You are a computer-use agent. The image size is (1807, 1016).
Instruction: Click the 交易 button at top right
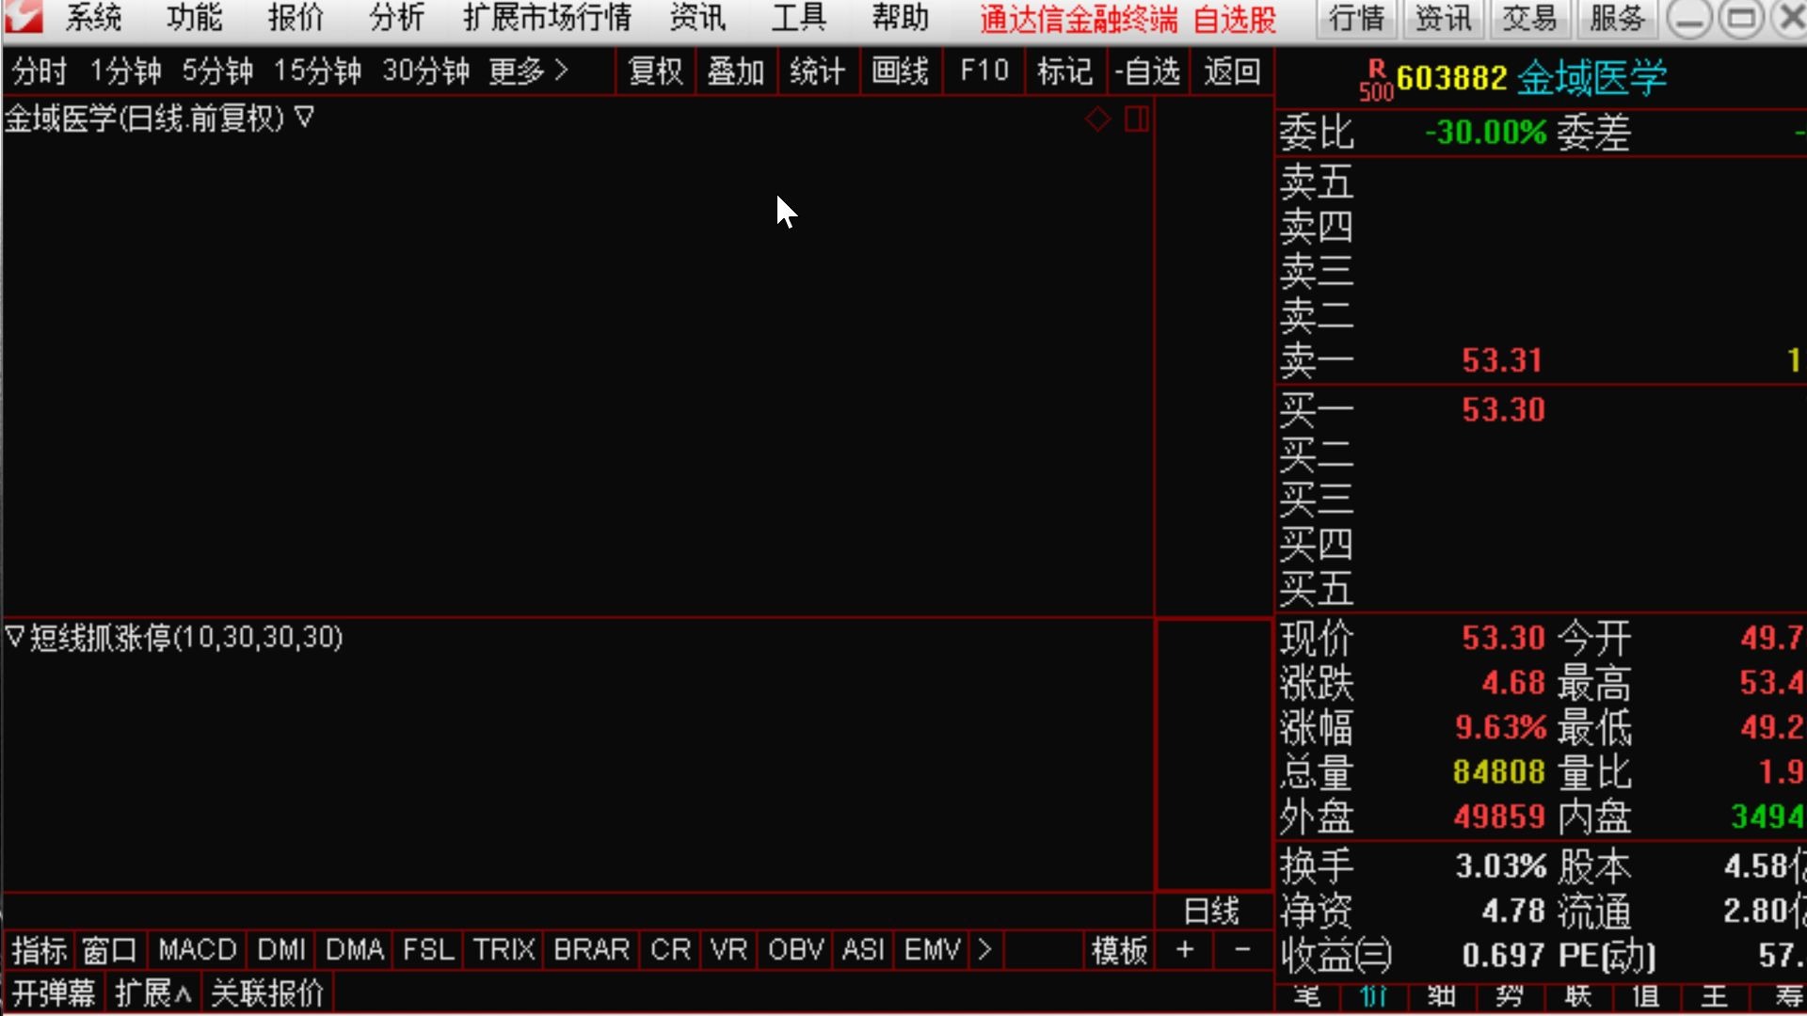tap(1529, 19)
